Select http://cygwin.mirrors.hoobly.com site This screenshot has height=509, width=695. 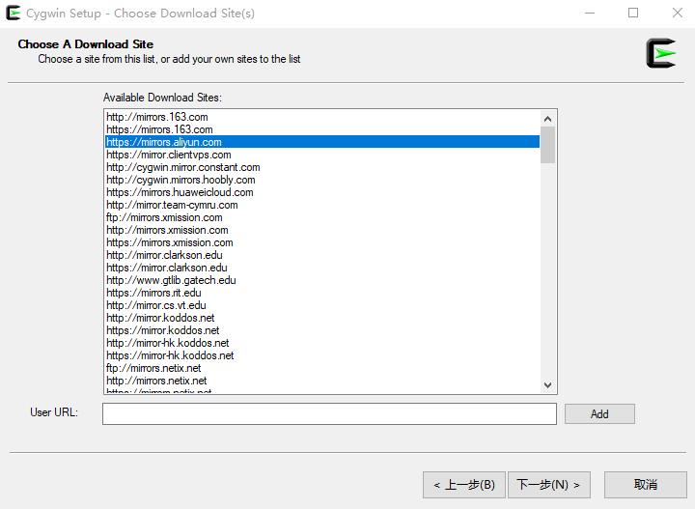pyautogui.click(x=322, y=180)
